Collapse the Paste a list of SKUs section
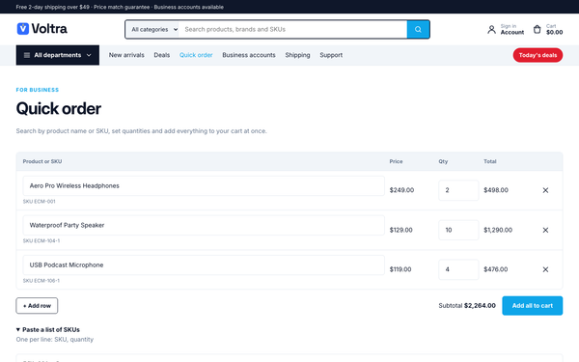The height and width of the screenshot is (362, 579). click(x=48, y=329)
